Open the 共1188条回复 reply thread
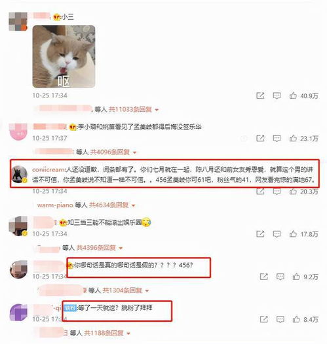This screenshot has height=344, width=327. click(x=107, y=333)
